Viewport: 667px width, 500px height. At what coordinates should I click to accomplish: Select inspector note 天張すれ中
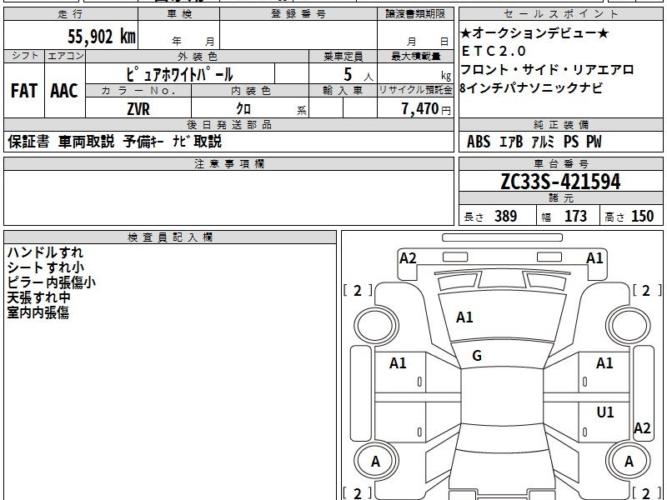(38, 297)
